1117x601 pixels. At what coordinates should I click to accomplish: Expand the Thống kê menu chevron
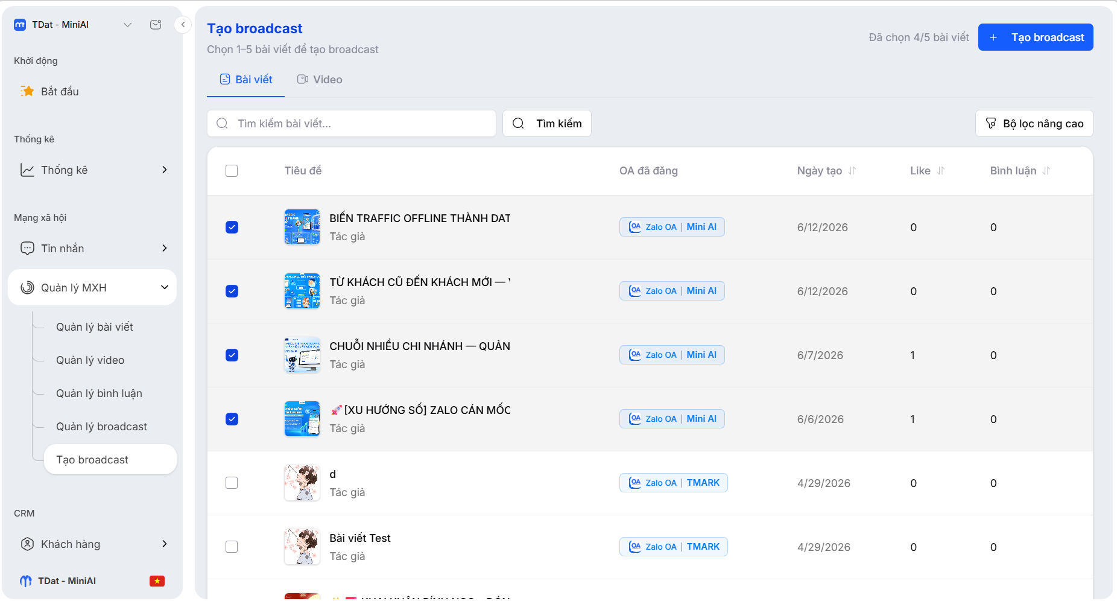[165, 170]
